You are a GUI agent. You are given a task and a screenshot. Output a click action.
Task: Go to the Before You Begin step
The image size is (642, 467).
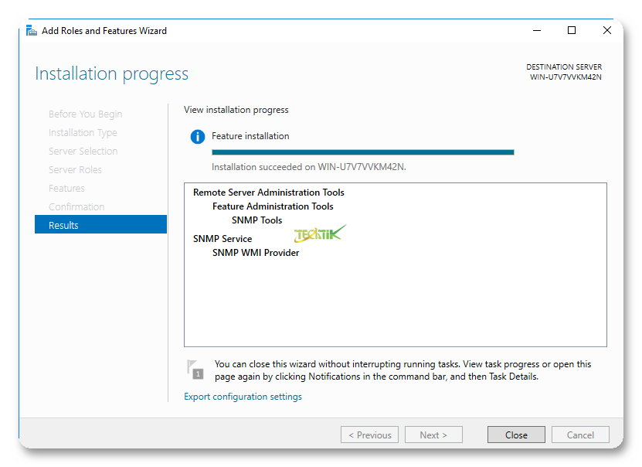(85, 114)
